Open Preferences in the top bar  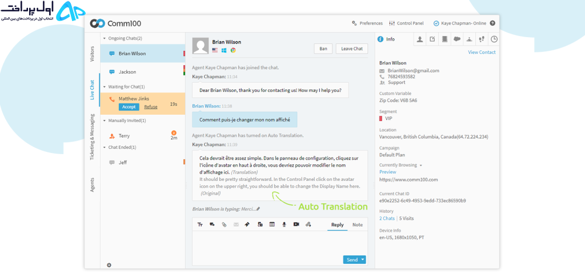coord(367,23)
